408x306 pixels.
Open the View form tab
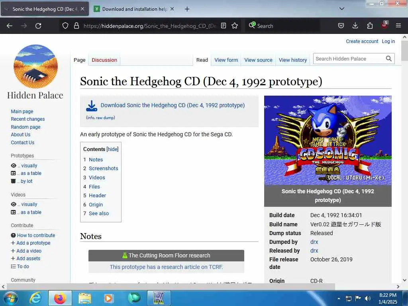[x=226, y=60]
